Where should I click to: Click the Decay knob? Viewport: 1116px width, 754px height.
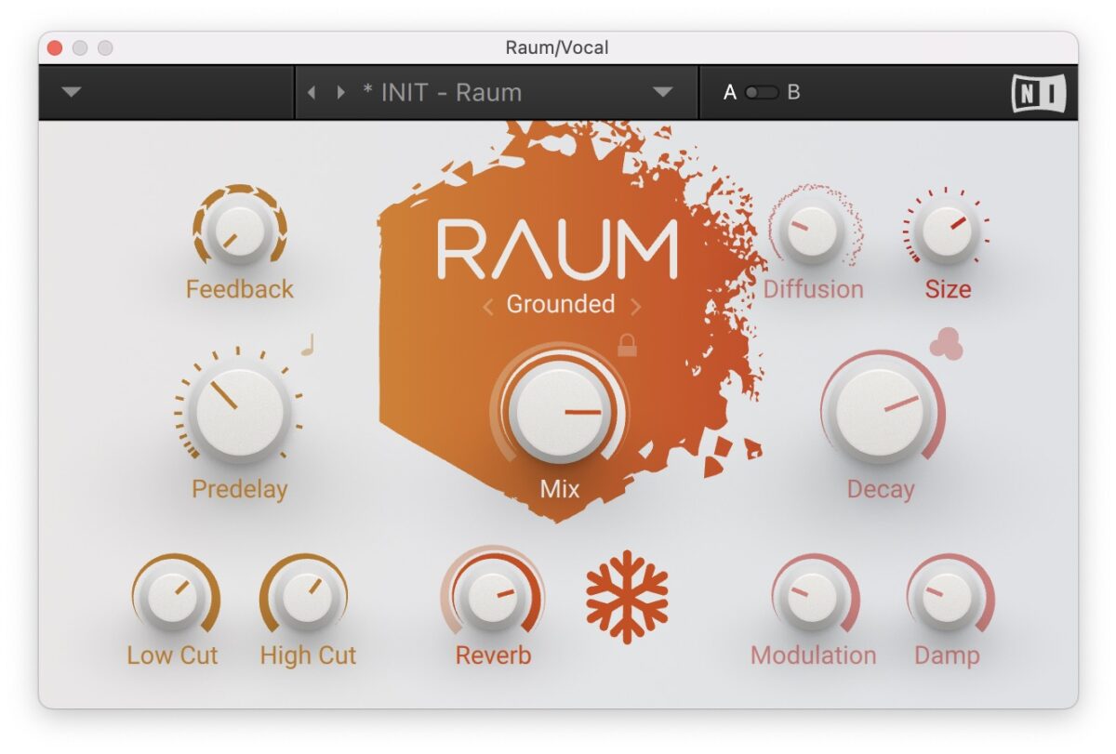tap(880, 412)
